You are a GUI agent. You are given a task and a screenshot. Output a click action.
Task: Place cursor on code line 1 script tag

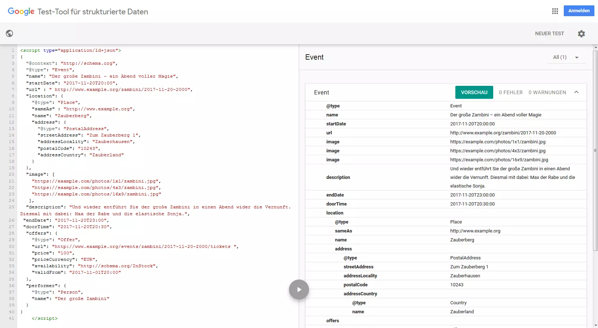(x=71, y=50)
